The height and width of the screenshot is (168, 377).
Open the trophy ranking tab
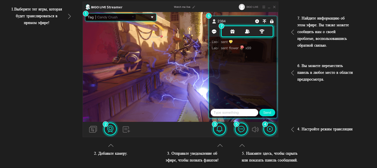tap(262, 31)
